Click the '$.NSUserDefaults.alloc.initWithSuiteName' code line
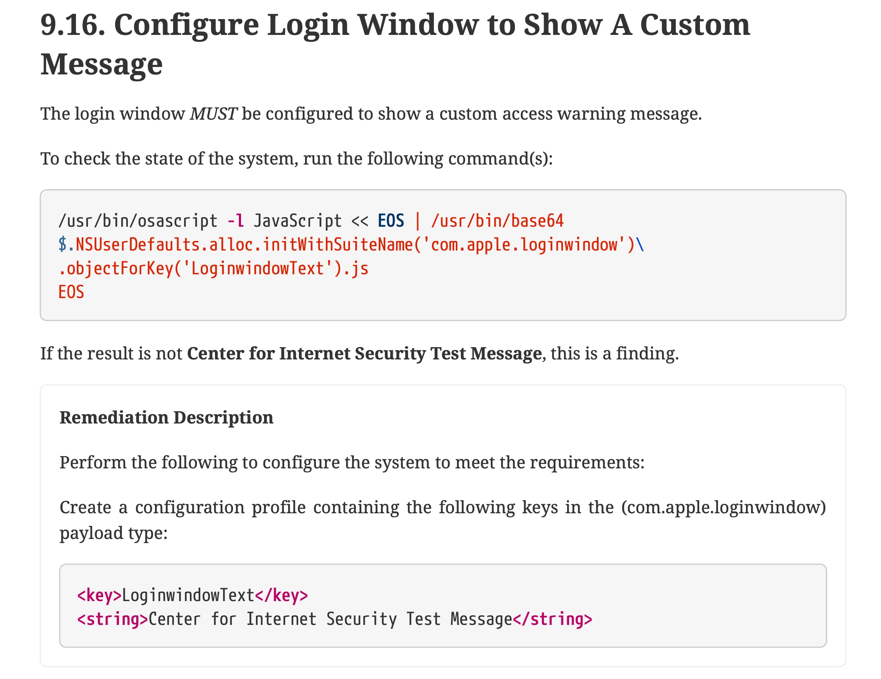This screenshot has height=679, width=881. coord(351,244)
